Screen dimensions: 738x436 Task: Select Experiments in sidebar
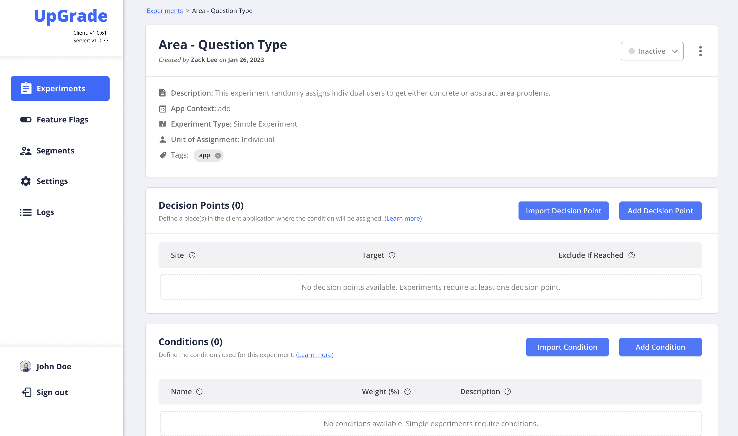[x=60, y=88]
